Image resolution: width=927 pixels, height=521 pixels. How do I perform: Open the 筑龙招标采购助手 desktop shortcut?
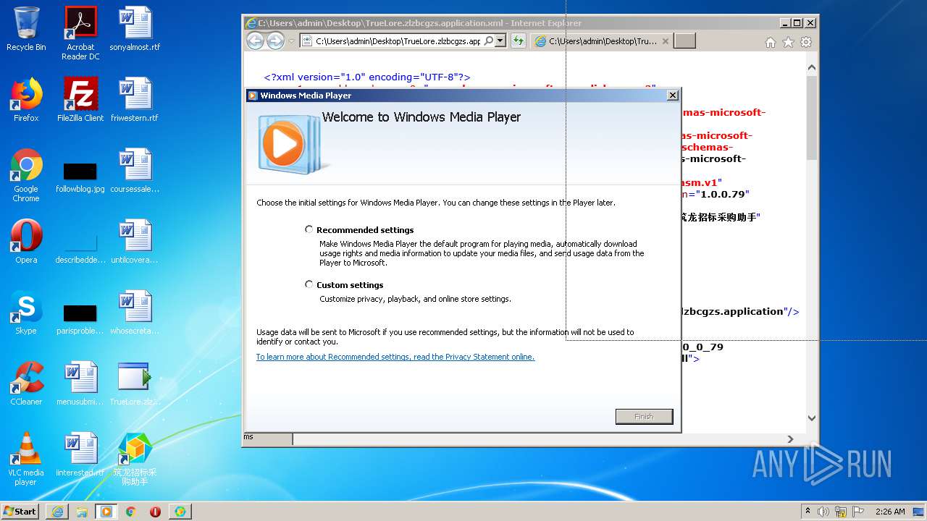[135, 459]
